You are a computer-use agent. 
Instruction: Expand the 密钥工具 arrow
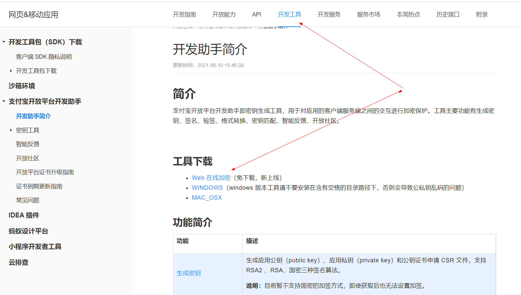(x=11, y=130)
